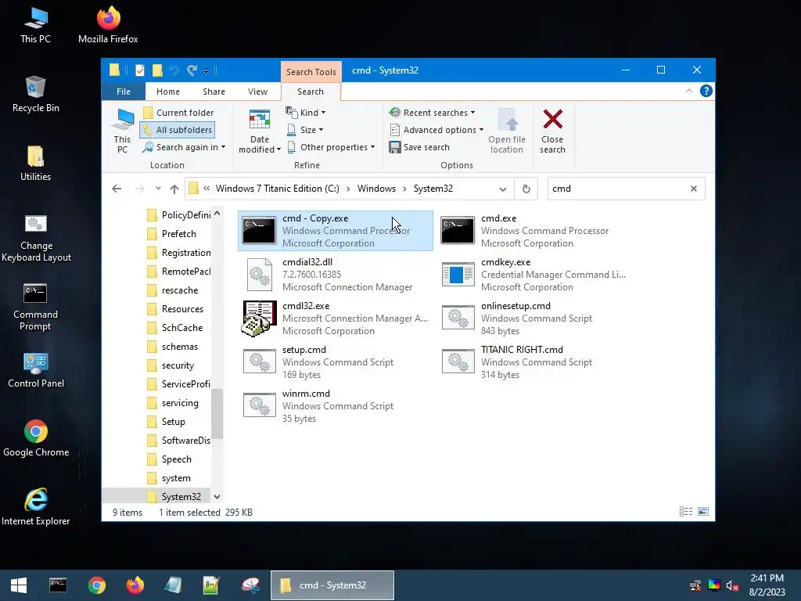This screenshot has height=601, width=801.
Task: Select System32 folder in navigation tree
Action: [174, 497]
